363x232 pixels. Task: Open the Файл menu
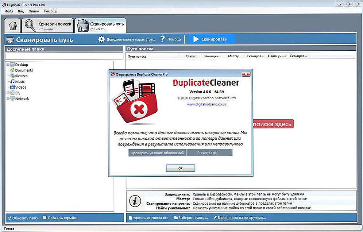[9, 11]
